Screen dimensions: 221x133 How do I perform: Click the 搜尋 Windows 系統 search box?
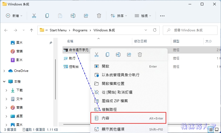click(190, 30)
